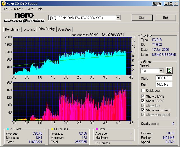Open the Run Test menu
Image resolution: width=180 pixels, height=147 pixels.
[x=16, y=9]
